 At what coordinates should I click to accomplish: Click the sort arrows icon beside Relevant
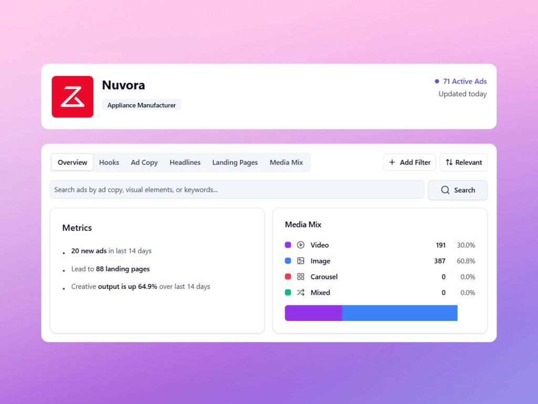[449, 163]
